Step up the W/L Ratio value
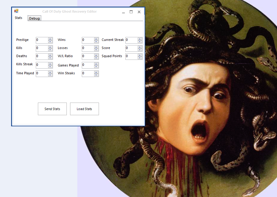277x197 pixels. pos(96,55)
